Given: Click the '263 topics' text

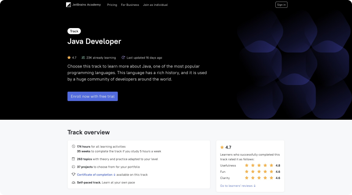Looking at the screenshot, I should click(x=84, y=159).
